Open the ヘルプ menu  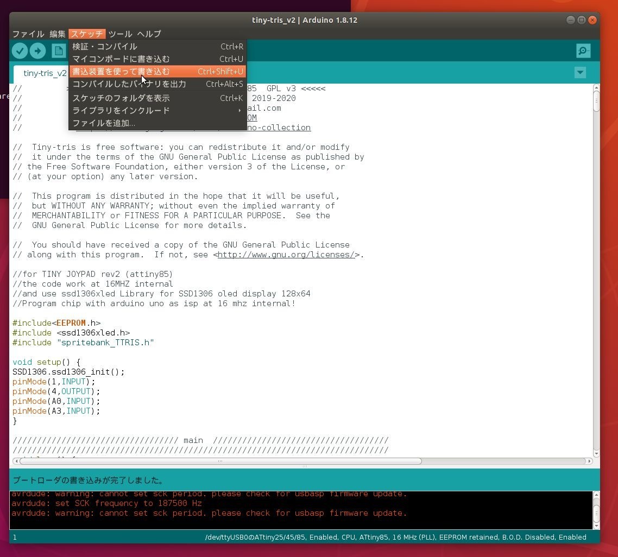[149, 34]
